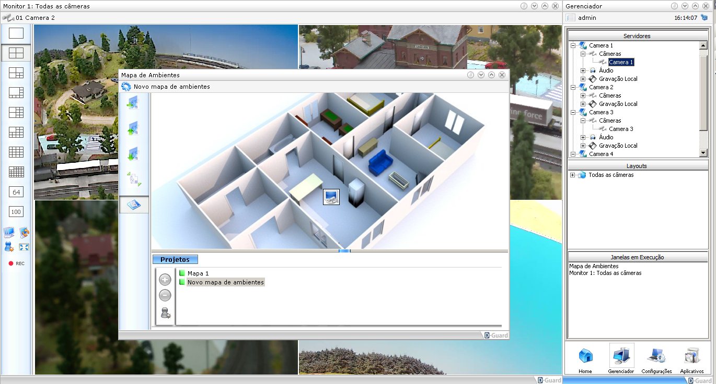Select Mapa 1 in the projects list
This screenshot has width=716, height=384.
tap(198, 273)
